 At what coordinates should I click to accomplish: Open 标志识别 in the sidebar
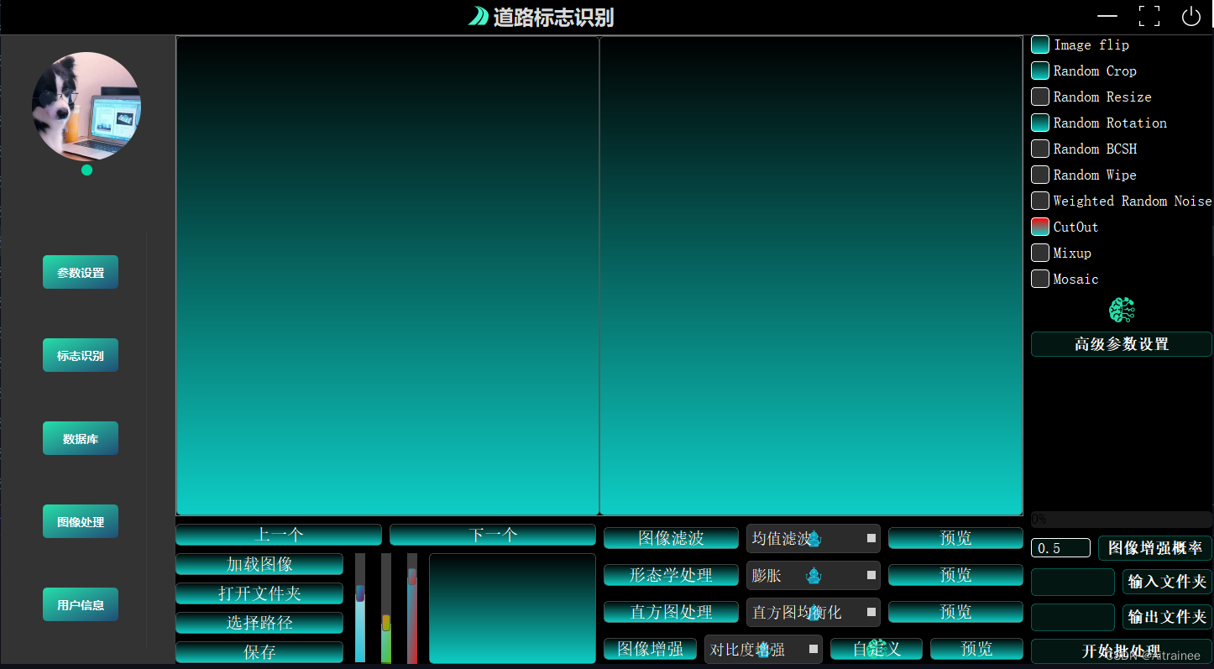tap(81, 355)
